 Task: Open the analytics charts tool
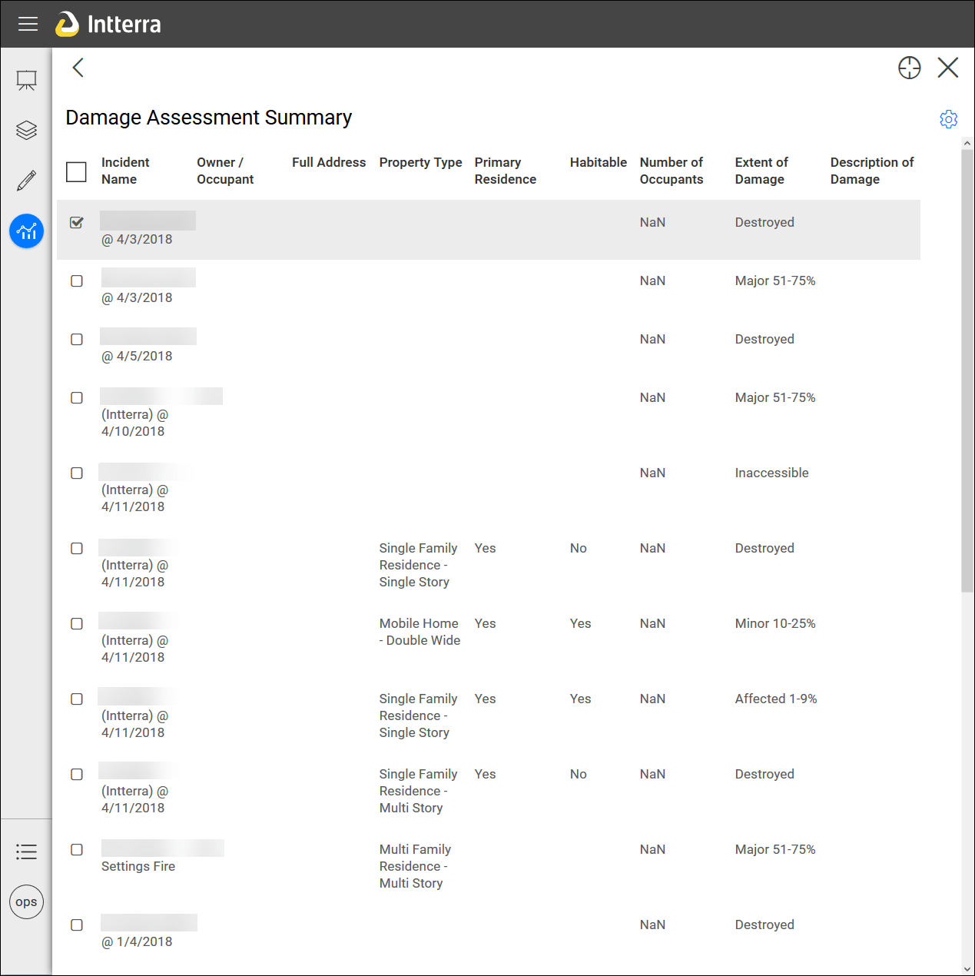coord(26,231)
